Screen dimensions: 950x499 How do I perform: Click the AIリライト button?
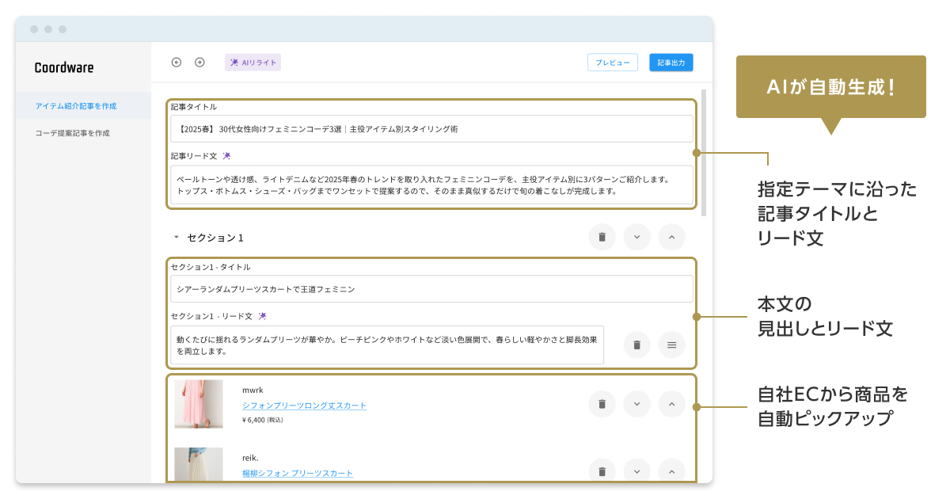click(253, 63)
